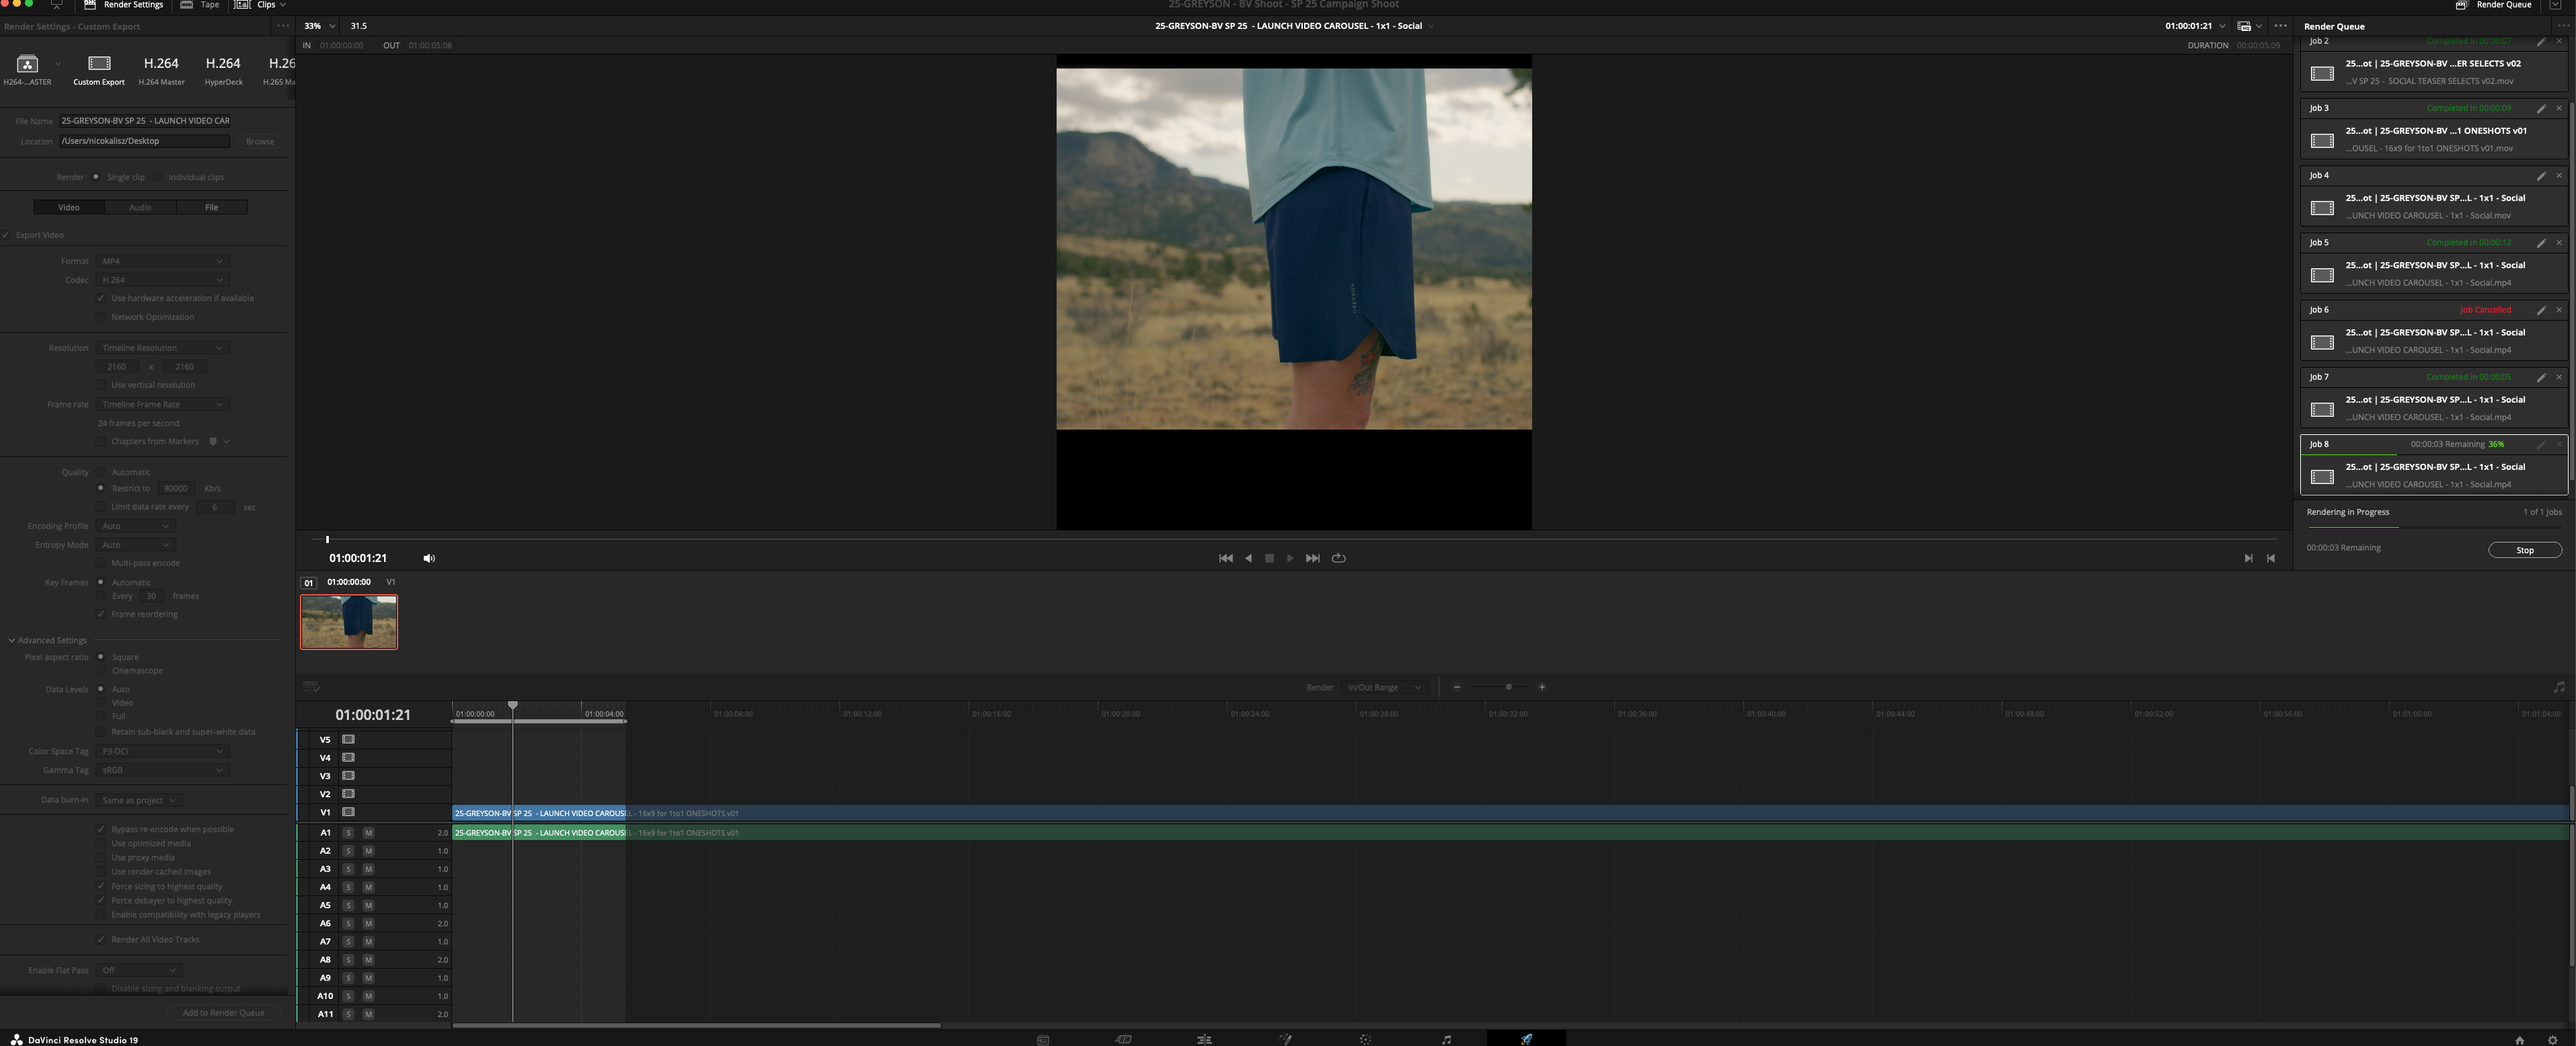Screen dimensions: 2576x1046
Task: Stop playback in the viewer
Action: pos(1269,559)
